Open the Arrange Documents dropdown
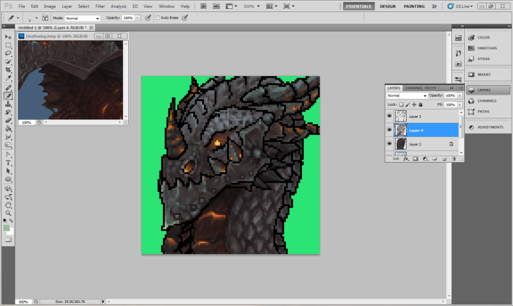This screenshot has width=513, height=306. pyautogui.click(x=272, y=6)
